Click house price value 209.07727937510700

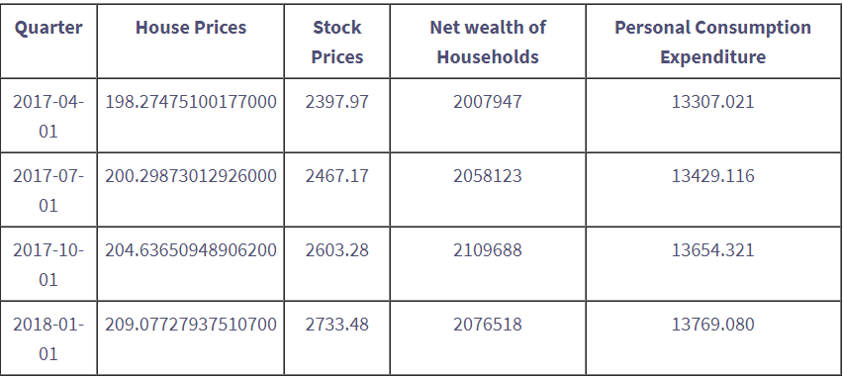click(x=191, y=325)
